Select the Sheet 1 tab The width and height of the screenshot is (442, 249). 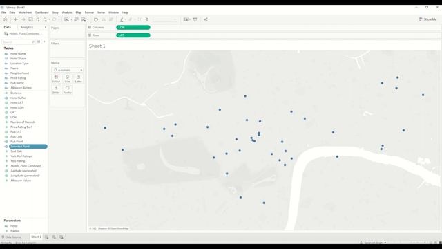point(36,237)
